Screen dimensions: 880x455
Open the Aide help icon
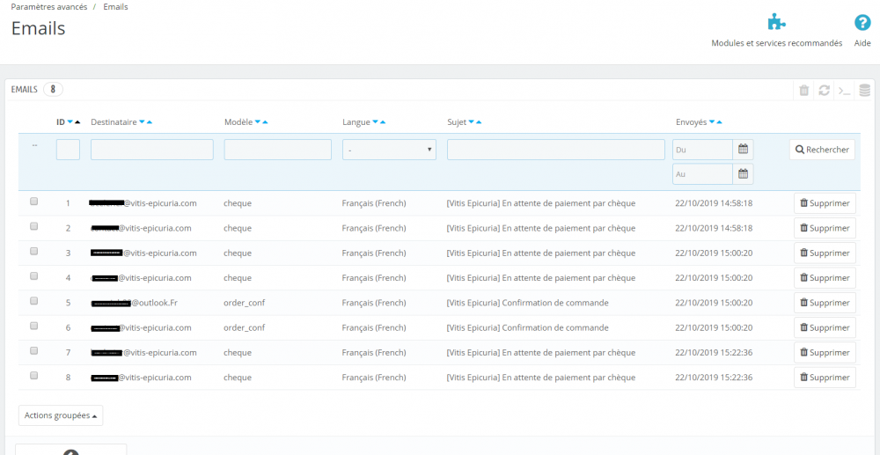coord(862,23)
